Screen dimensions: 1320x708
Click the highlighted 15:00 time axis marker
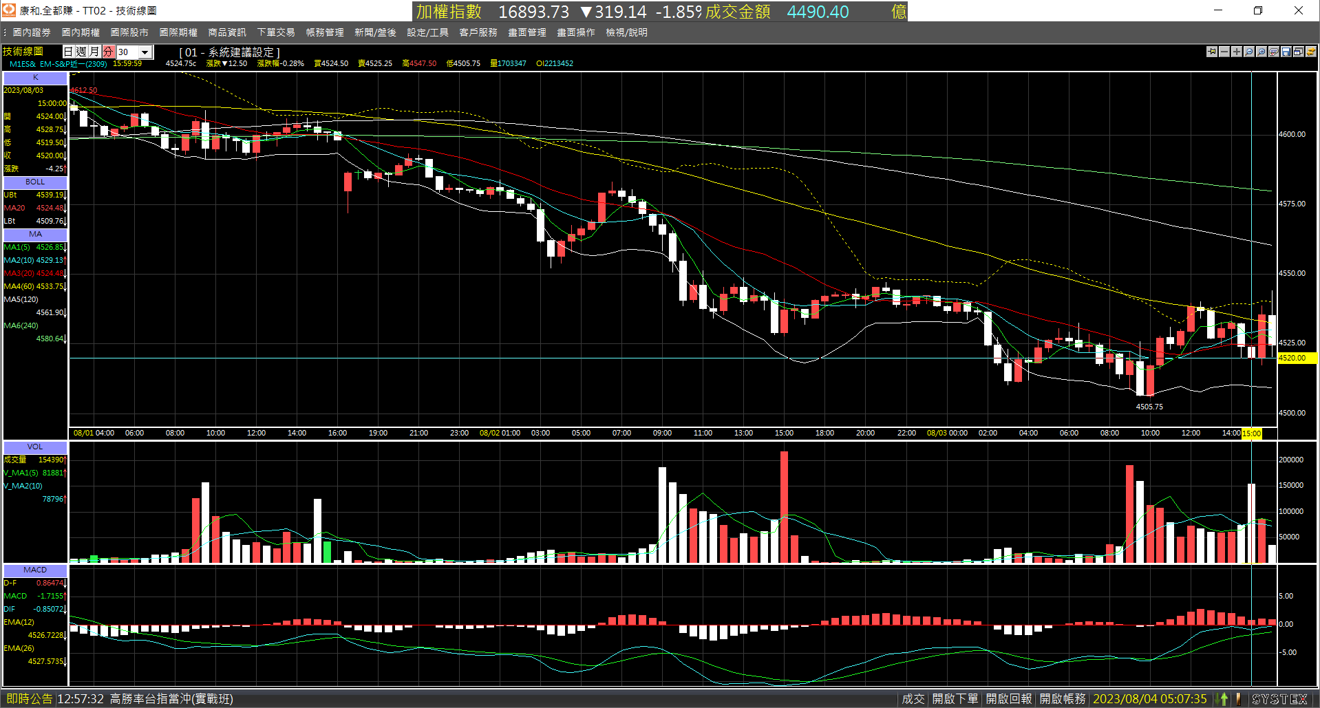(1251, 433)
